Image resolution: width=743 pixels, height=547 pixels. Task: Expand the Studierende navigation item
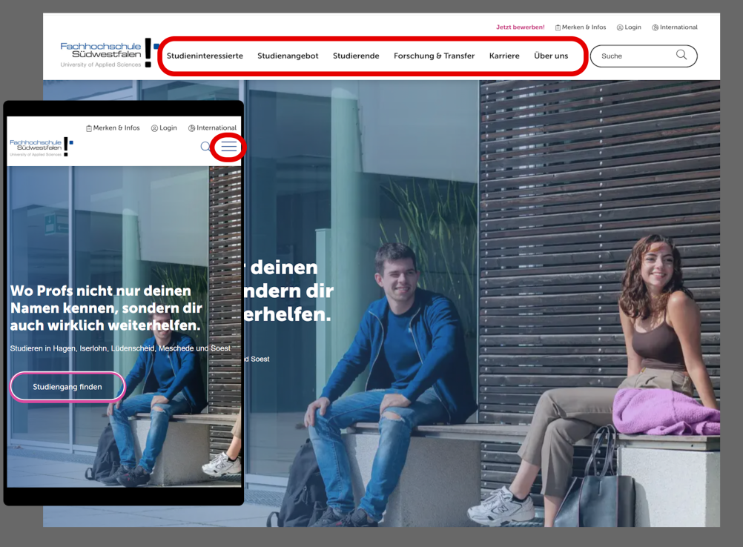(356, 56)
